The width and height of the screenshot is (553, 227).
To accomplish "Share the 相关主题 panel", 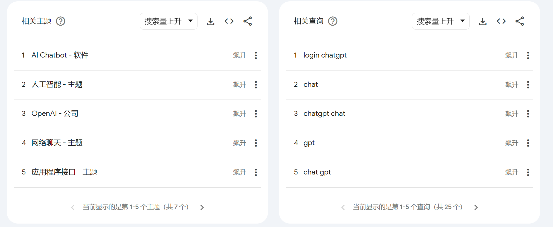I will coord(248,21).
